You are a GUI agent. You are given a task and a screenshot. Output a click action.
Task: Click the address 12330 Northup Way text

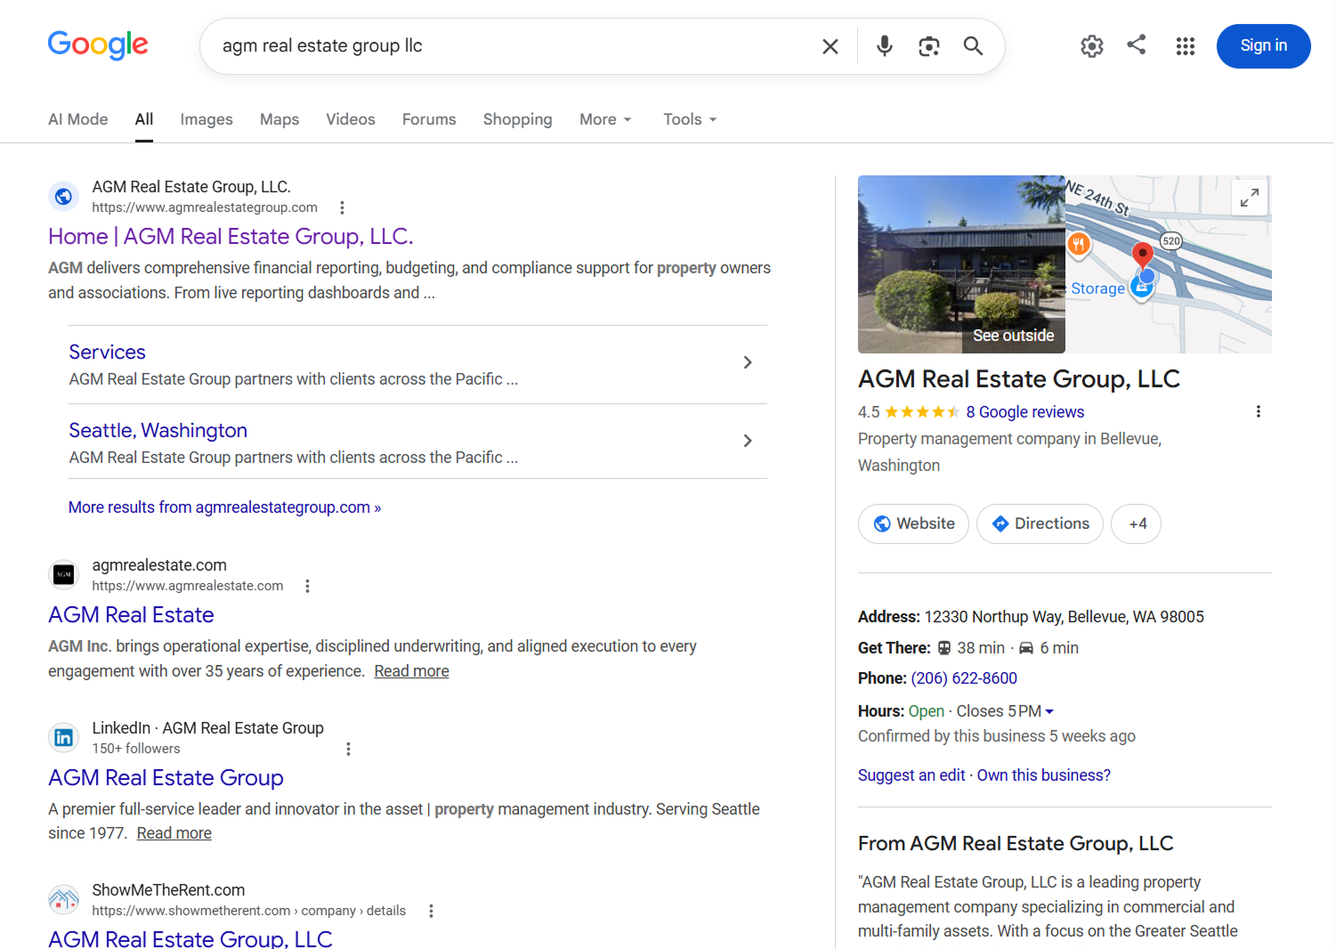1064,617
